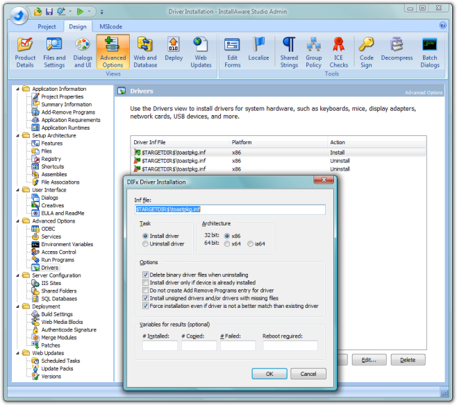The image size is (457, 405).
Task: Click the green run quick-access icon
Action: (x=80, y=12)
